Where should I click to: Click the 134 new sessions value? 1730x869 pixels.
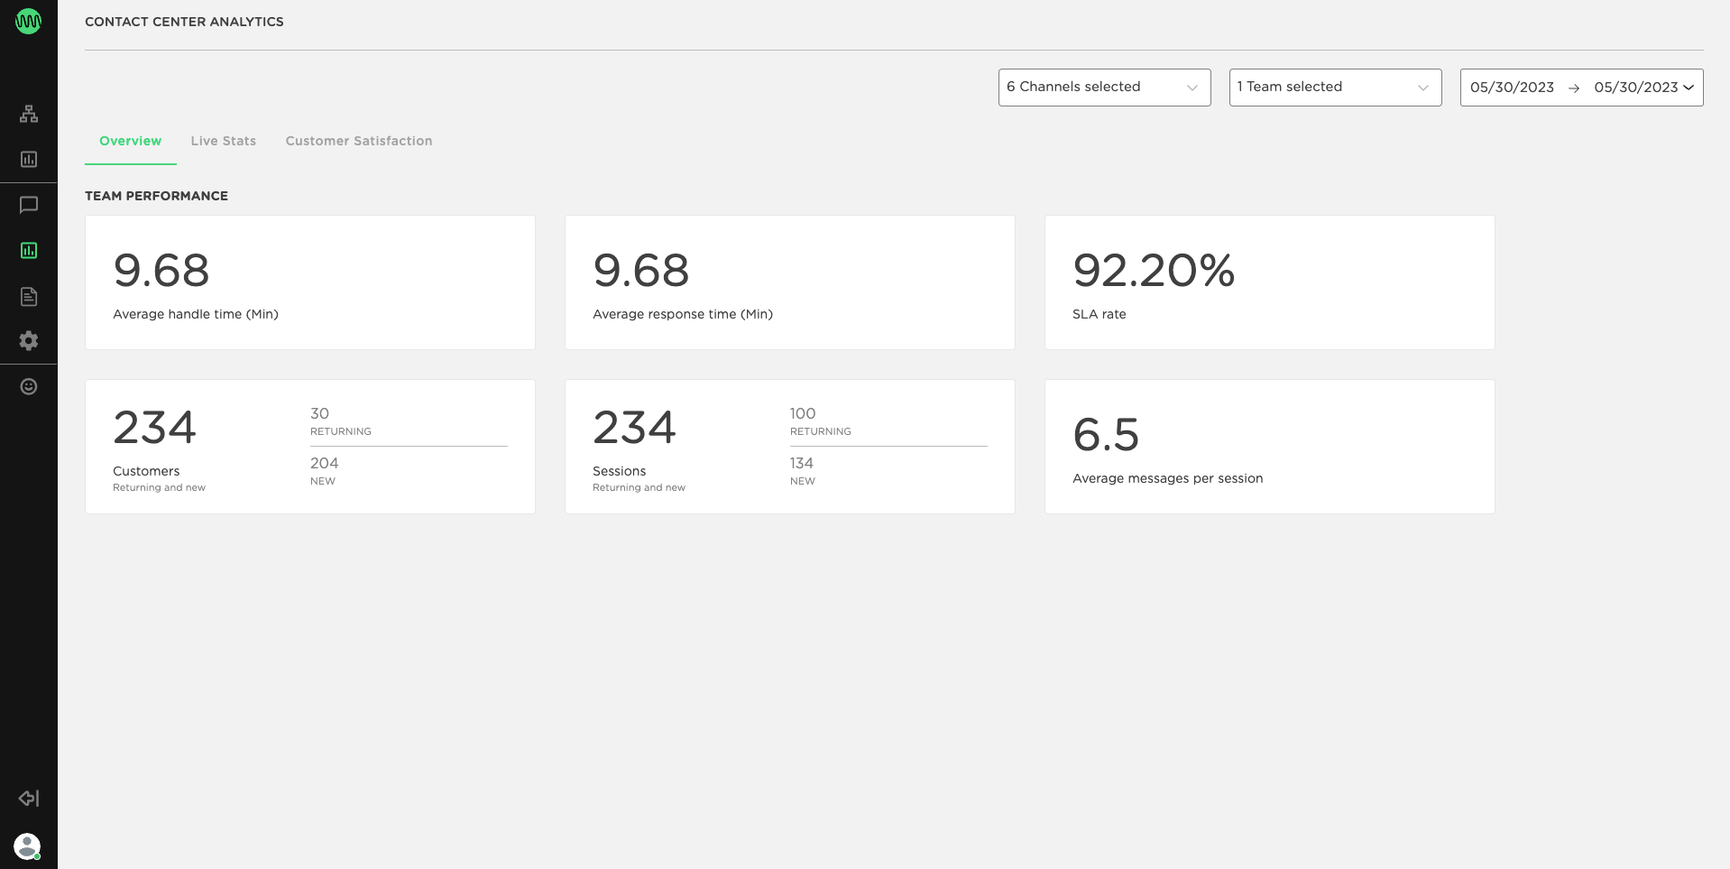[x=802, y=463]
